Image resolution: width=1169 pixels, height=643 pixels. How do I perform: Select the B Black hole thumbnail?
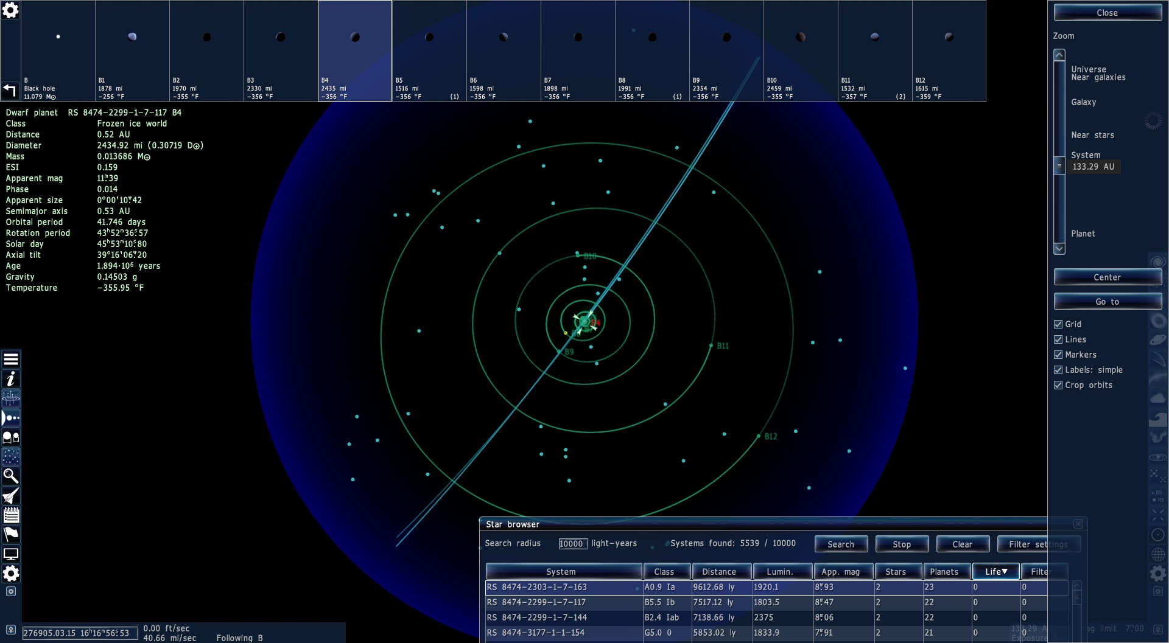(x=58, y=51)
